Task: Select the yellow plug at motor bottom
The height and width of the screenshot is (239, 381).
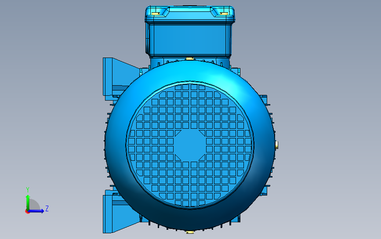Action: tap(190, 232)
